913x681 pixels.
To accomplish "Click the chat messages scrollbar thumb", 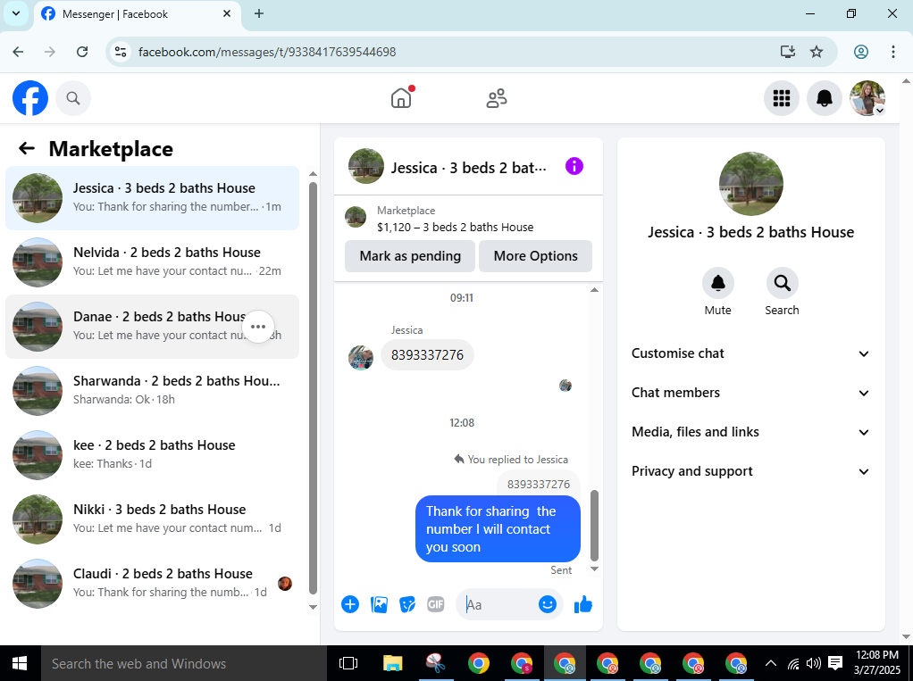I will tap(594, 525).
